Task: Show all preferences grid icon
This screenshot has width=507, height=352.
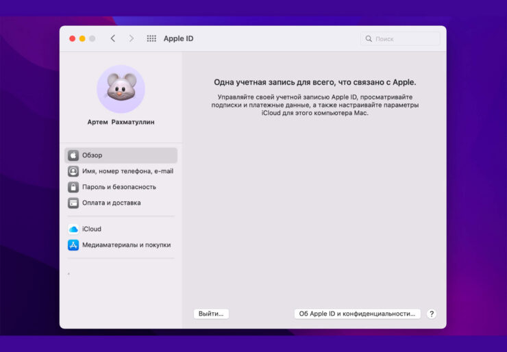Action: click(x=151, y=38)
